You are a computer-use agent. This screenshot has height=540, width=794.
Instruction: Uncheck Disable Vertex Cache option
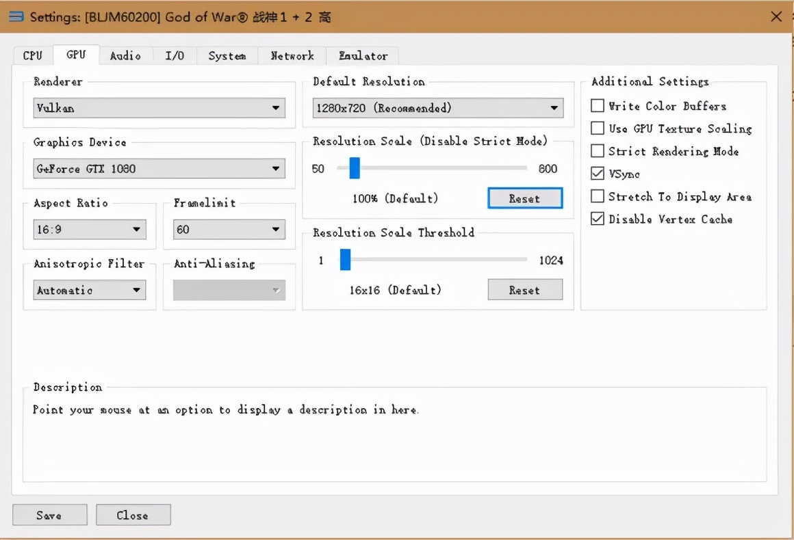[x=598, y=219]
